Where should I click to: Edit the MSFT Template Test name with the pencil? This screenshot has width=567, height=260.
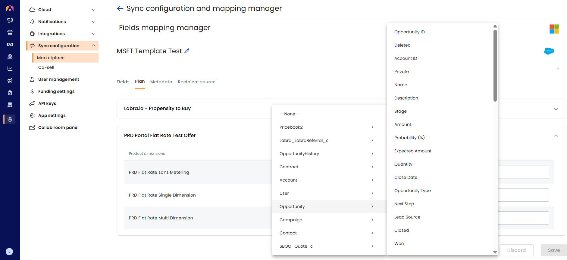click(187, 51)
